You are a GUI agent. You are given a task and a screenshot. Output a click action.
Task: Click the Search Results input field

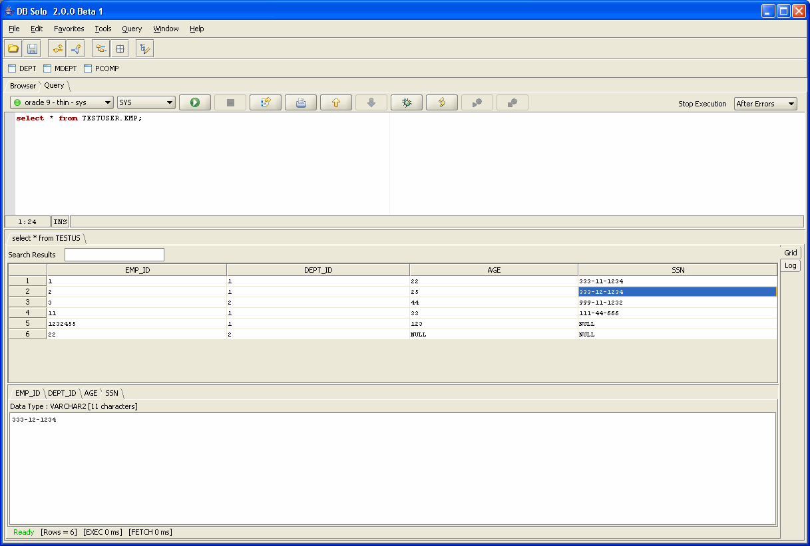[x=114, y=255]
